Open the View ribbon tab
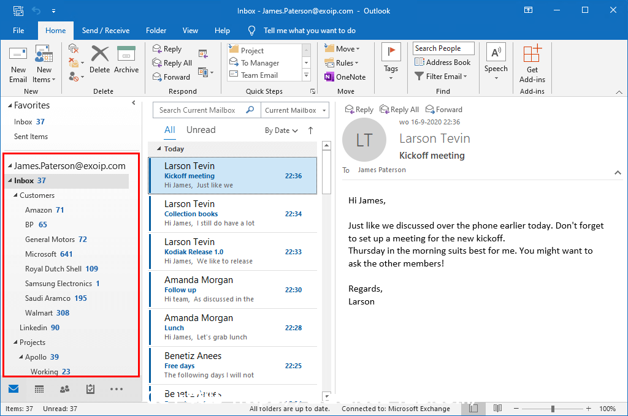The image size is (628, 416). tap(190, 31)
